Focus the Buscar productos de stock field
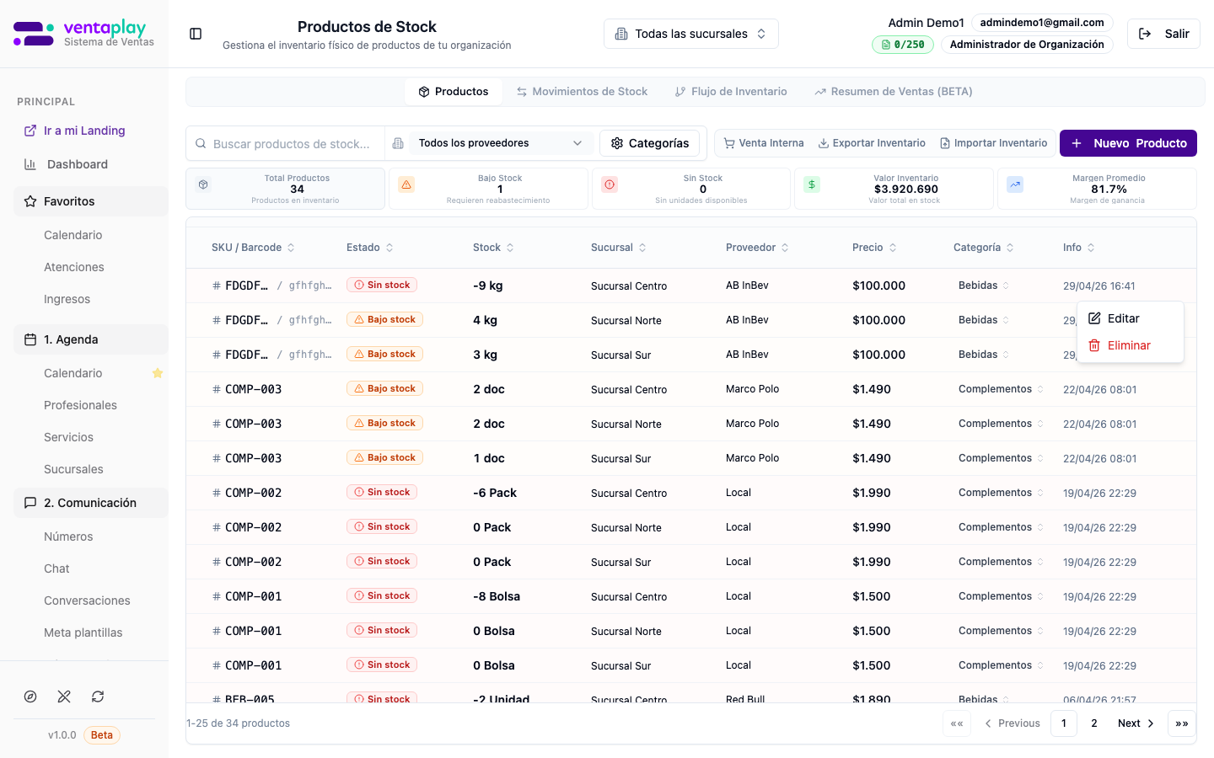 [291, 144]
